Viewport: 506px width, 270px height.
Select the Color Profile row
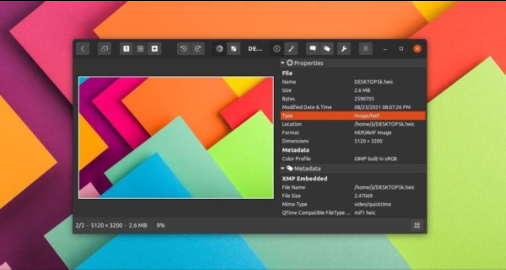353,159
